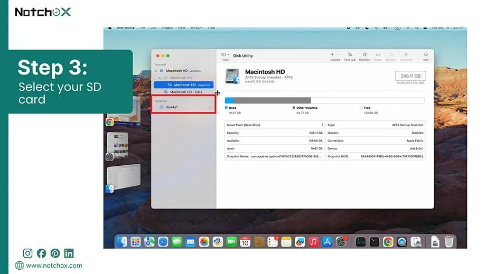This screenshot has width=487, height=274.
Task: Open Mail from the Dock
Action: tap(190, 242)
